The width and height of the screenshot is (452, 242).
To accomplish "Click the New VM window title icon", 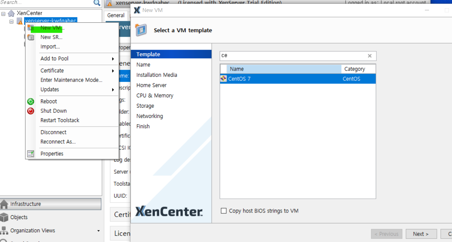I will [137, 10].
